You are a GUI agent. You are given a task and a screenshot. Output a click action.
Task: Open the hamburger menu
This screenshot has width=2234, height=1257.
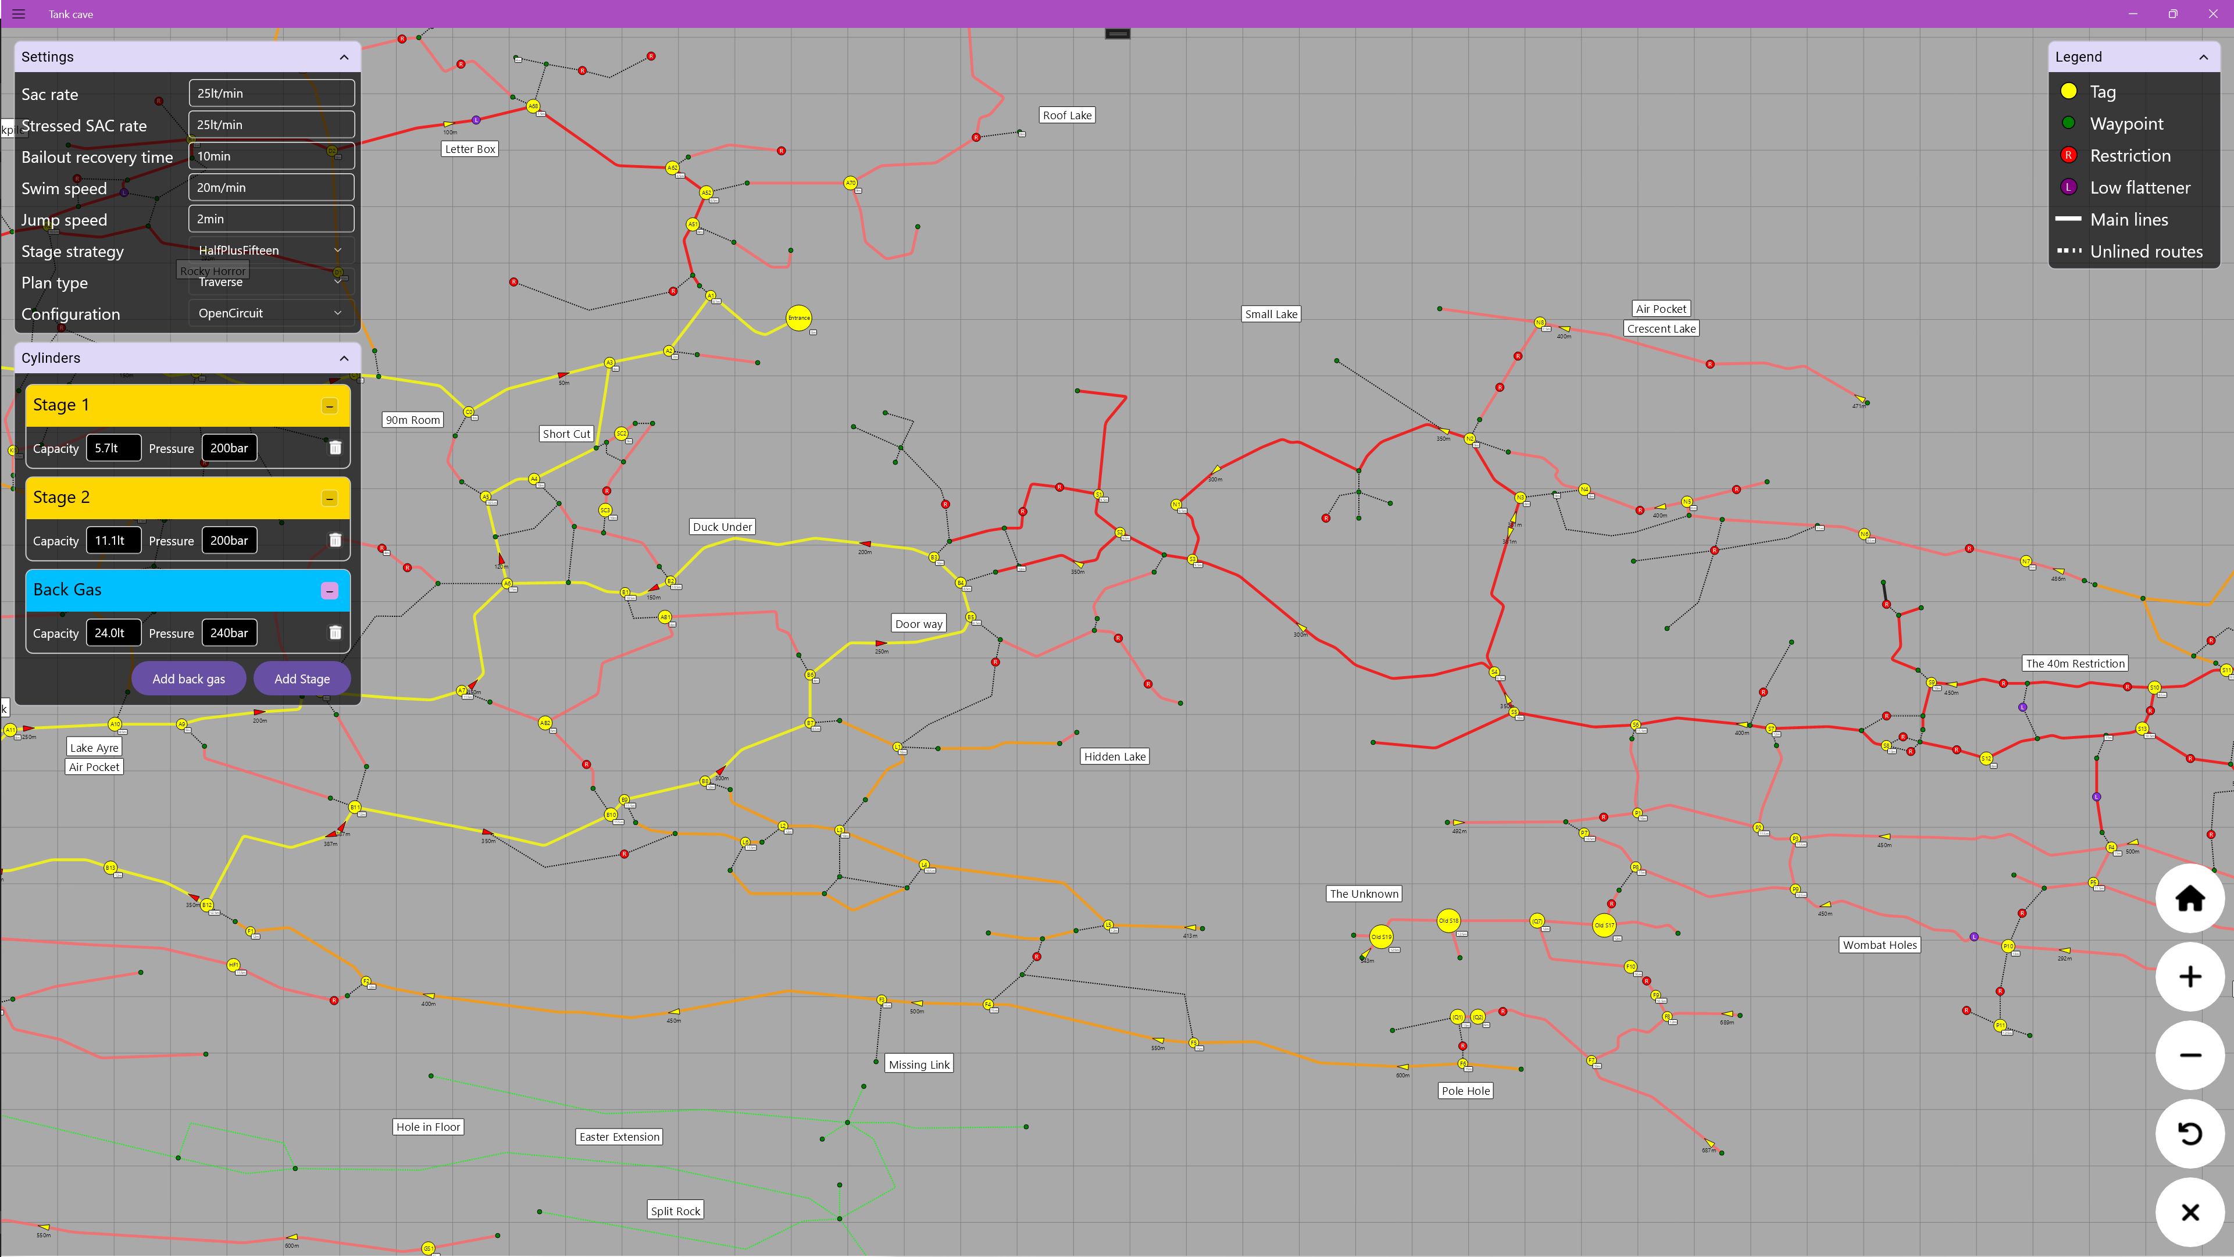click(18, 14)
